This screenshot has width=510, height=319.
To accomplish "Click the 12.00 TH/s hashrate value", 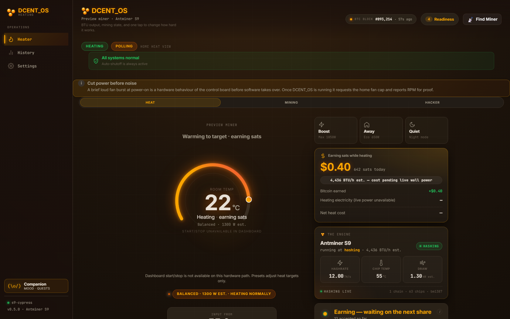I will coord(340,276).
